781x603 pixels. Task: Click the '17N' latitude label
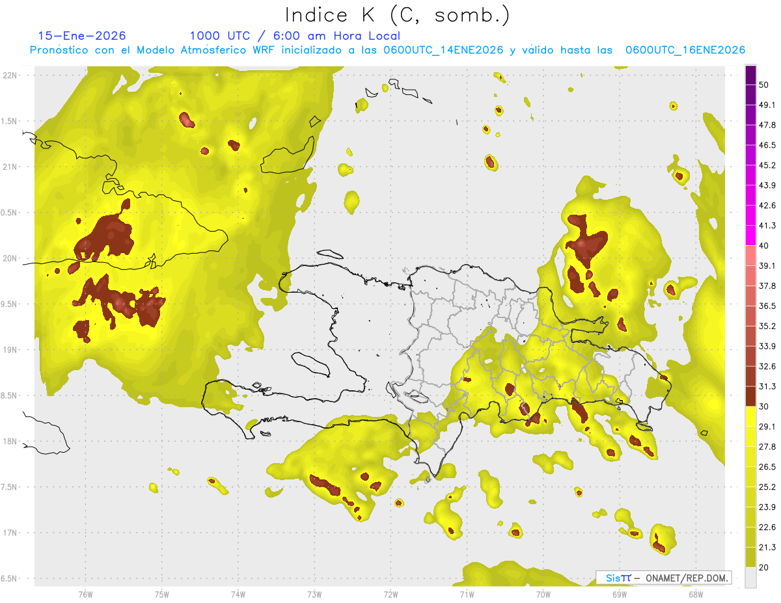point(10,533)
